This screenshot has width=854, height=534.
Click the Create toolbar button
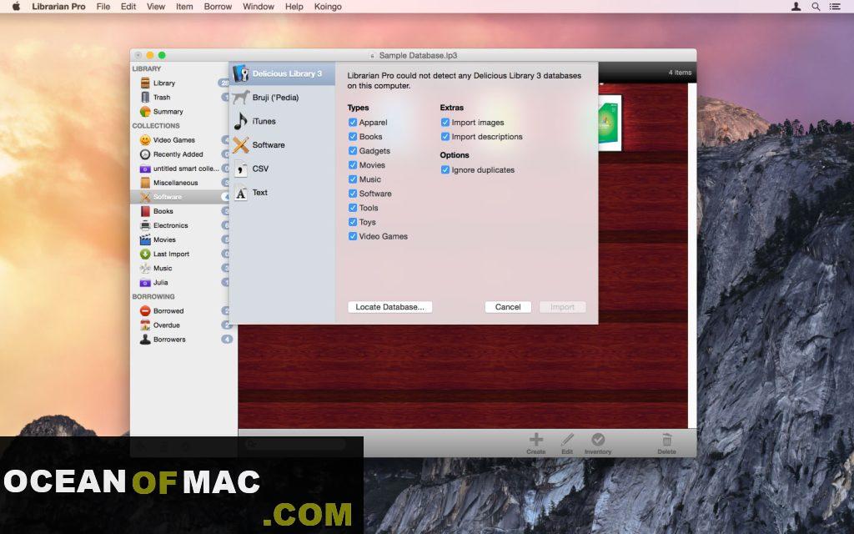(536, 444)
